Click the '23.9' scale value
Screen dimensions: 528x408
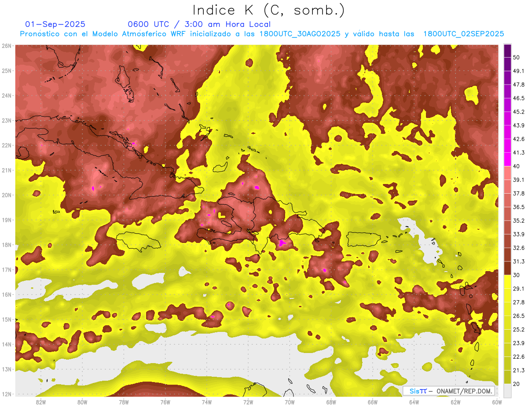pyautogui.click(x=519, y=343)
